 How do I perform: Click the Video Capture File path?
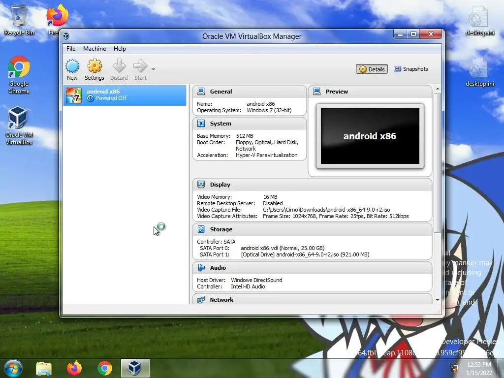[x=327, y=210]
